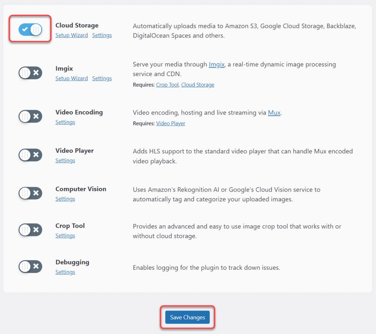
Task: Click the Video Encoding heading
Action: click(x=79, y=112)
